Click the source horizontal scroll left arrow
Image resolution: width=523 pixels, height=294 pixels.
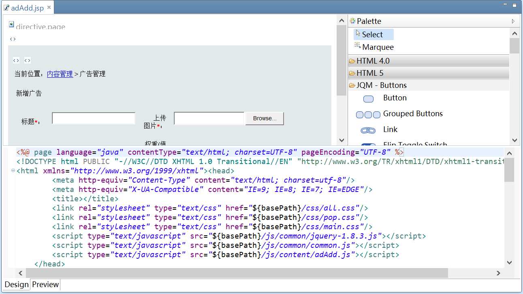pyautogui.click(x=20, y=273)
